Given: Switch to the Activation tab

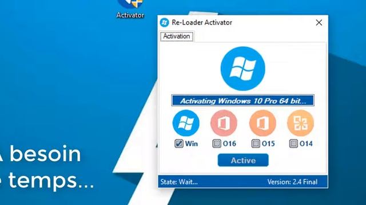Looking at the screenshot, I should 177,36.
